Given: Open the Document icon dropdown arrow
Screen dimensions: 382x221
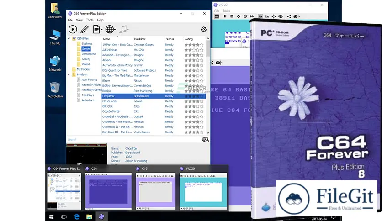Looking at the screenshot, I should tap(101, 29).
